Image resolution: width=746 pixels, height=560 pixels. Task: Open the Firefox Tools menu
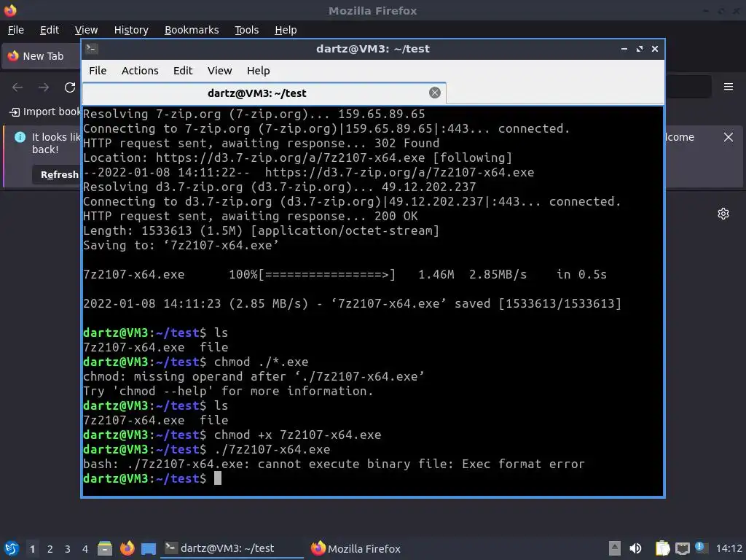[246, 30]
